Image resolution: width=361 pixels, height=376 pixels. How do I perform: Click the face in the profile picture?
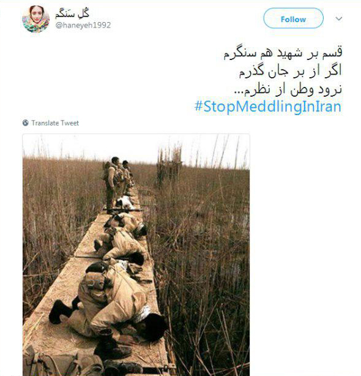(x=37, y=17)
